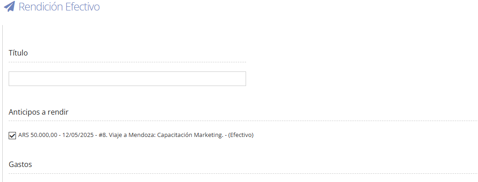Click the Anticipos a rendir section heading
478x182 pixels.
39,112
